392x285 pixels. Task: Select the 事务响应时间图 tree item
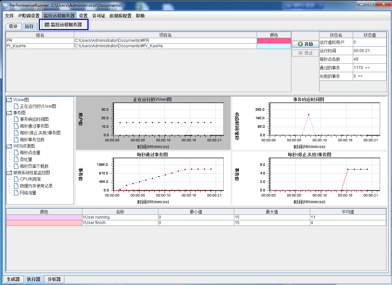pyautogui.click(x=34, y=120)
